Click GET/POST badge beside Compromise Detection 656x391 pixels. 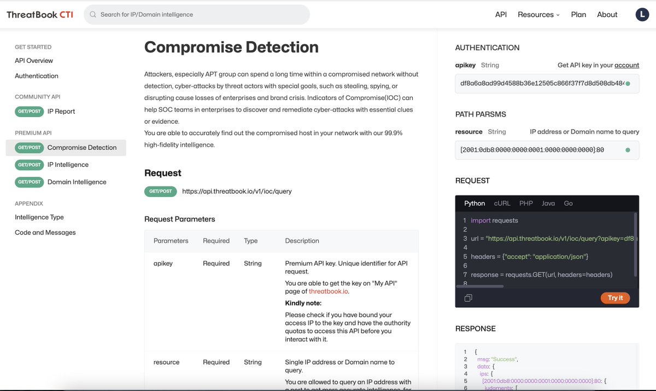point(28,147)
